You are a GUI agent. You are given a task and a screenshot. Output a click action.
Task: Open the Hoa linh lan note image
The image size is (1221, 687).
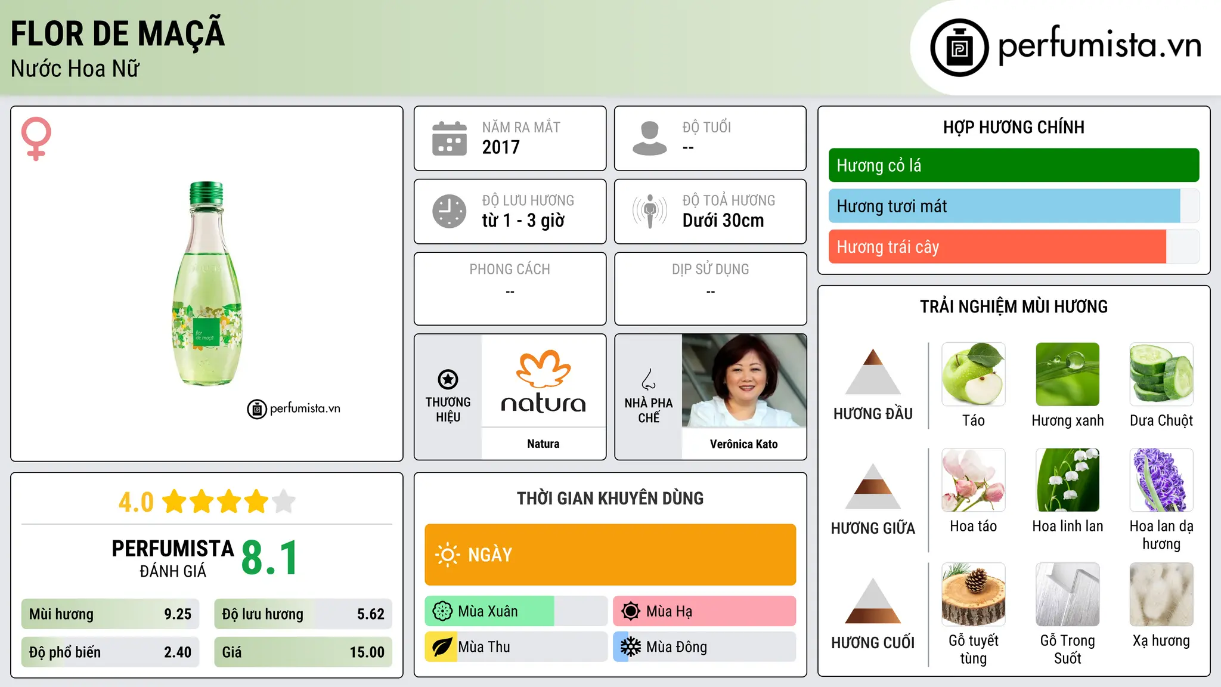[1068, 480]
